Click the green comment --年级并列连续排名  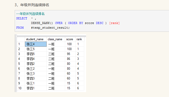click(x=30, y=14)
